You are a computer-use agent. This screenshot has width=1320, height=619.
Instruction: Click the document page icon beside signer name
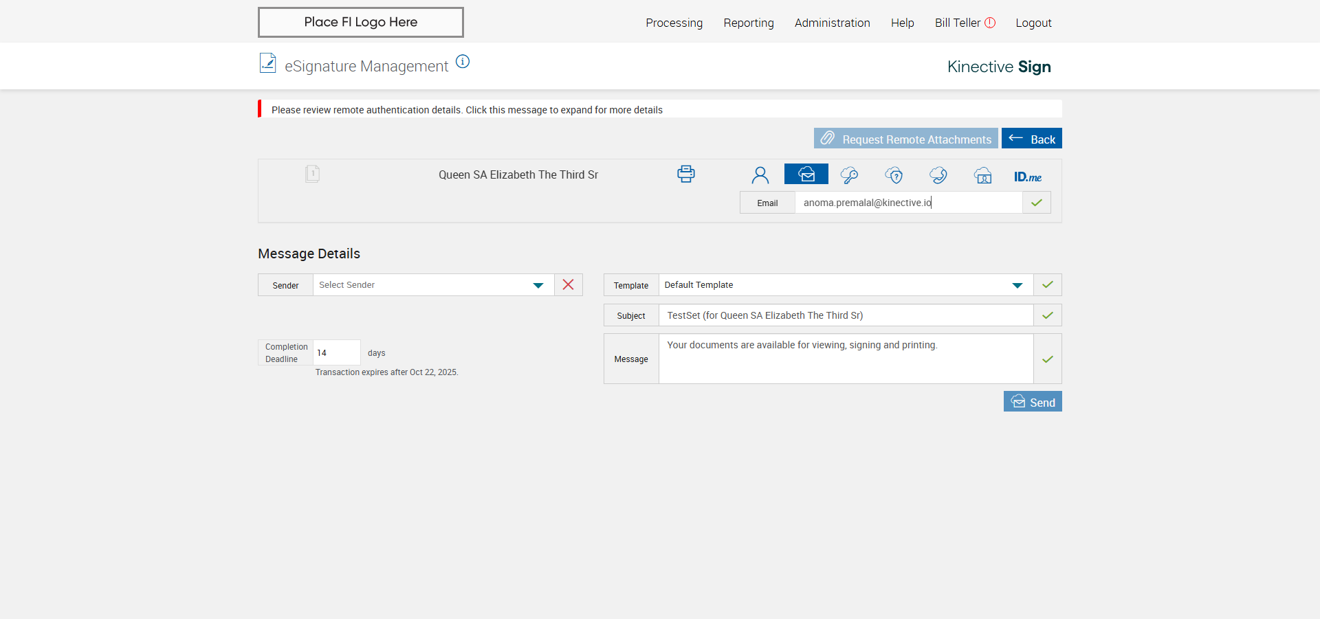312,174
